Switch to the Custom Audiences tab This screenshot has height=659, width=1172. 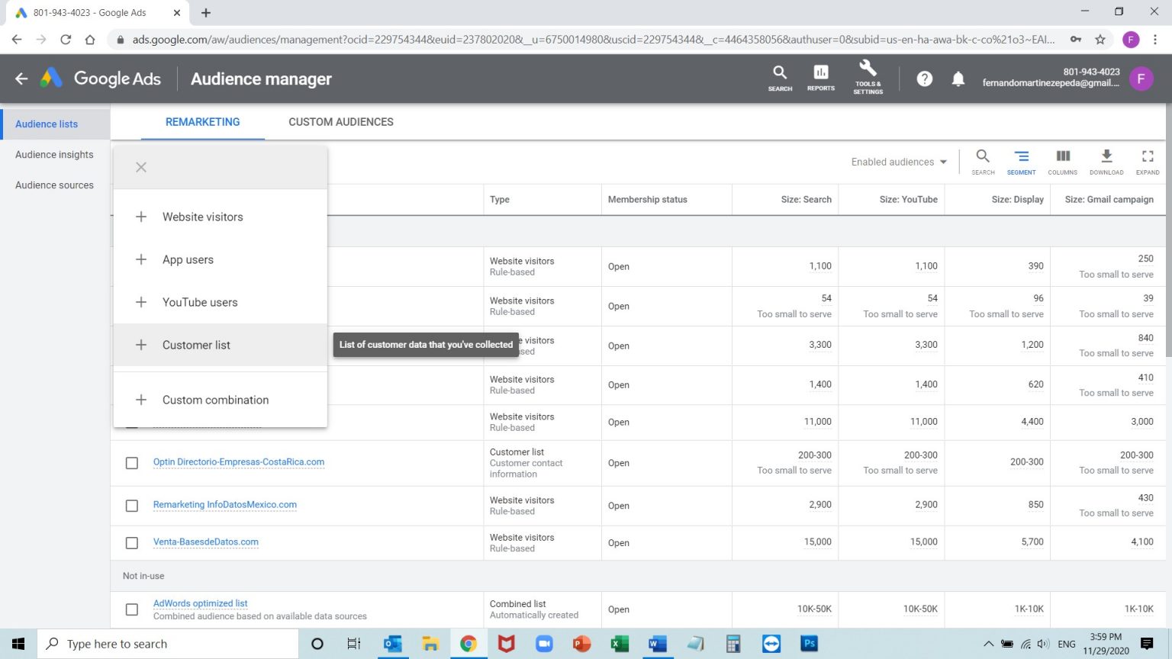point(341,122)
